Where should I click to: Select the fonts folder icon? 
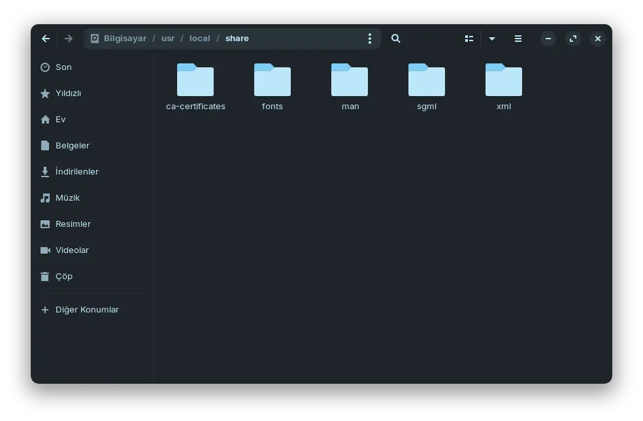pos(272,80)
